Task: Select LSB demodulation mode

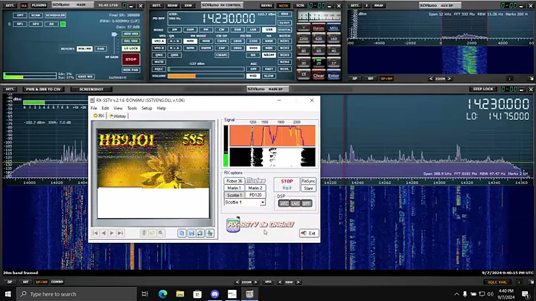Action: coord(253,30)
